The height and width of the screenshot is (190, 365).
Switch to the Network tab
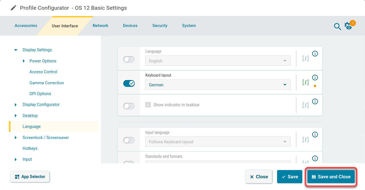pyautogui.click(x=100, y=26)
